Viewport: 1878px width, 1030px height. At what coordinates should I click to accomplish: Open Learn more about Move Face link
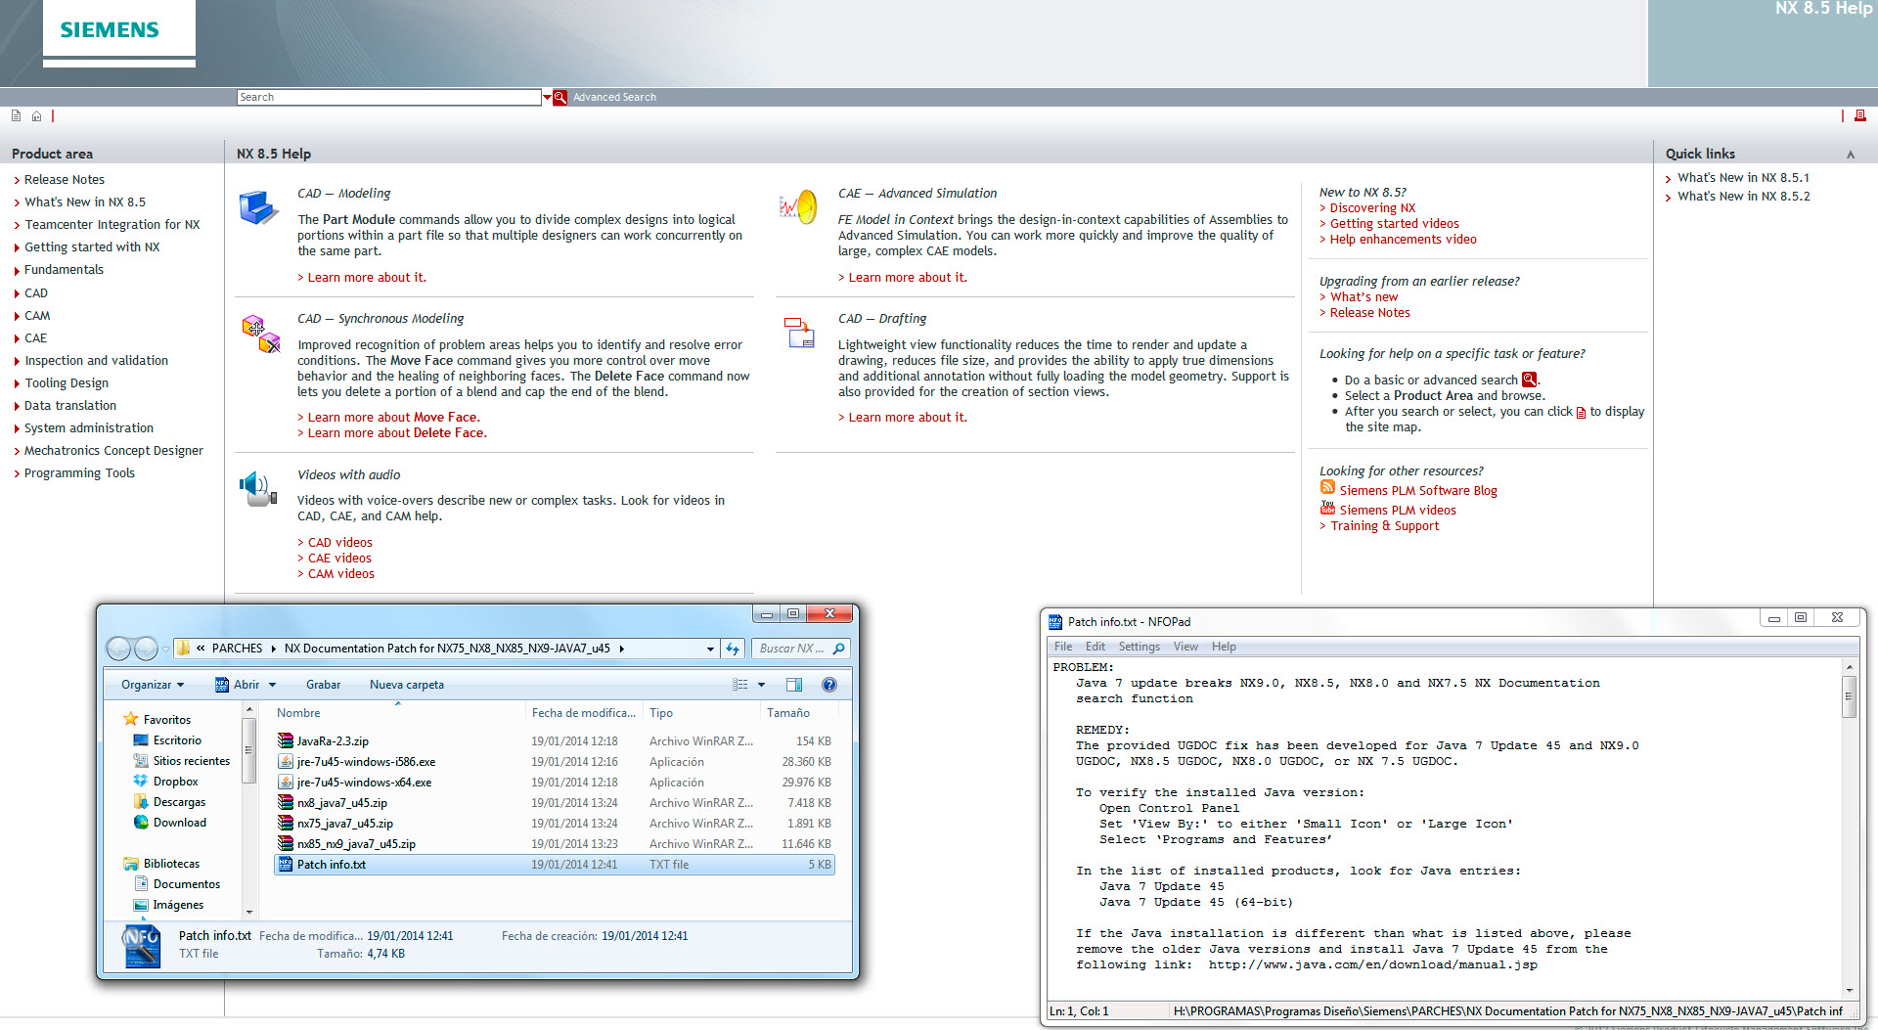(x=393, y=417)
